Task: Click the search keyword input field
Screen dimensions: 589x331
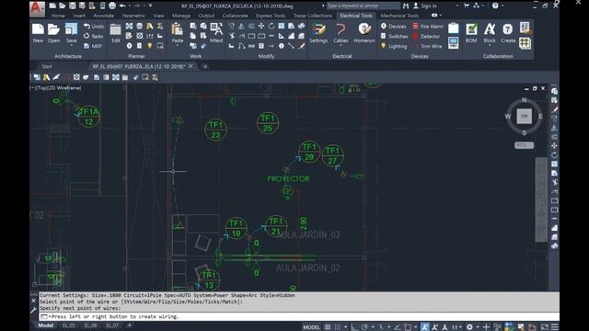Action: (x=364, y=6)
